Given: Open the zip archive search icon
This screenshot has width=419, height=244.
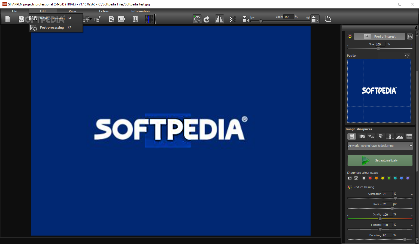Looking at the screenshot, I should pos(135,19).
